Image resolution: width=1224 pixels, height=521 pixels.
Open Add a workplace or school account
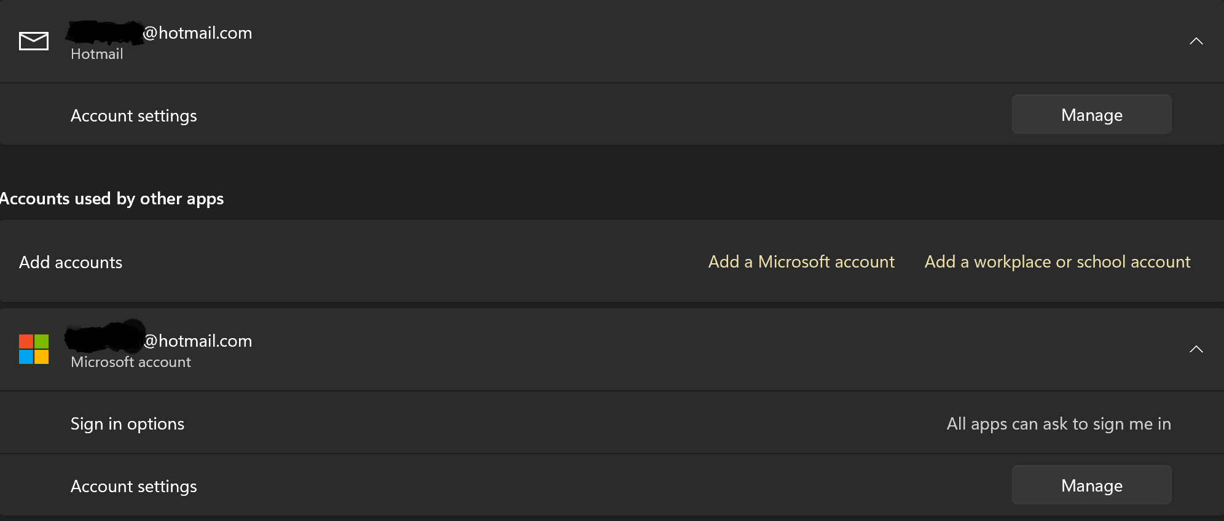click(1057, 261)
